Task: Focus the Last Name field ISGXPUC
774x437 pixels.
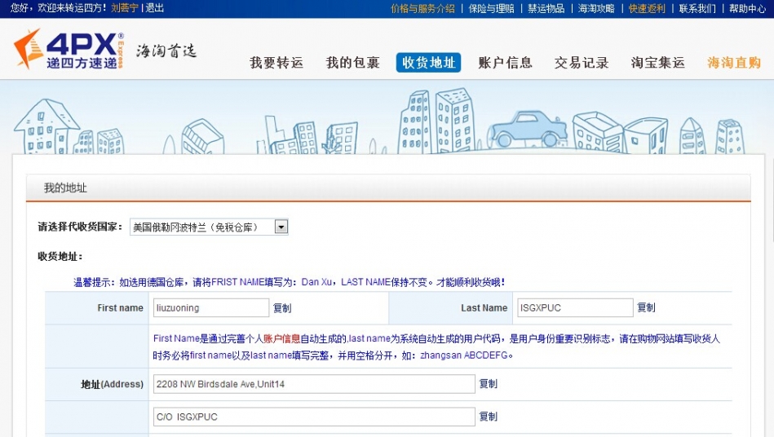Action: tap(575, 307)
